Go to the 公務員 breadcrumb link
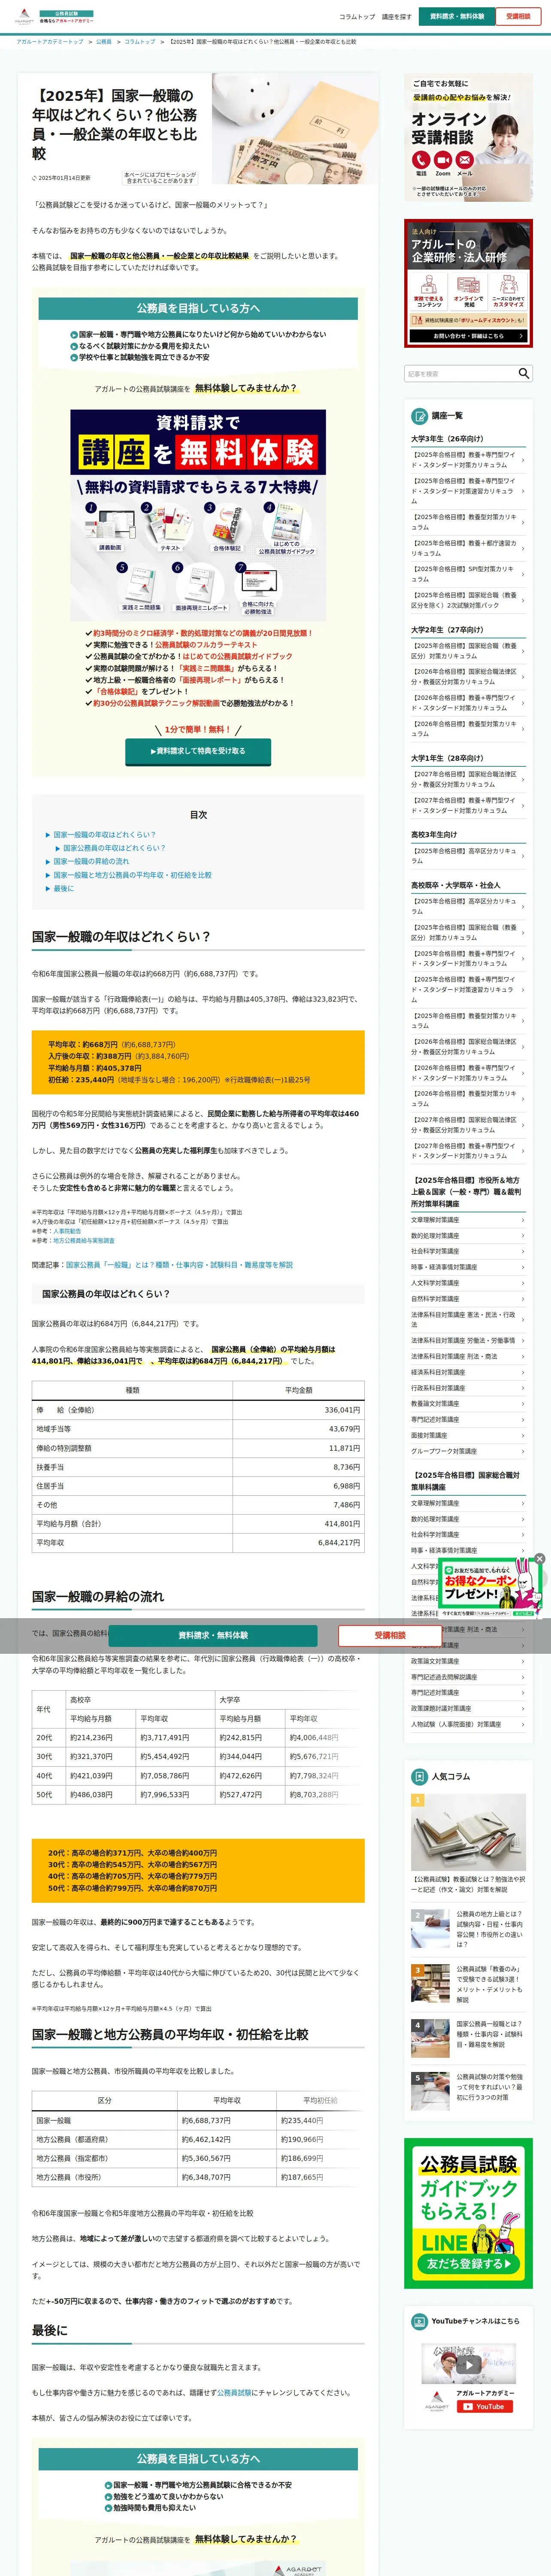 coord(104,42)
